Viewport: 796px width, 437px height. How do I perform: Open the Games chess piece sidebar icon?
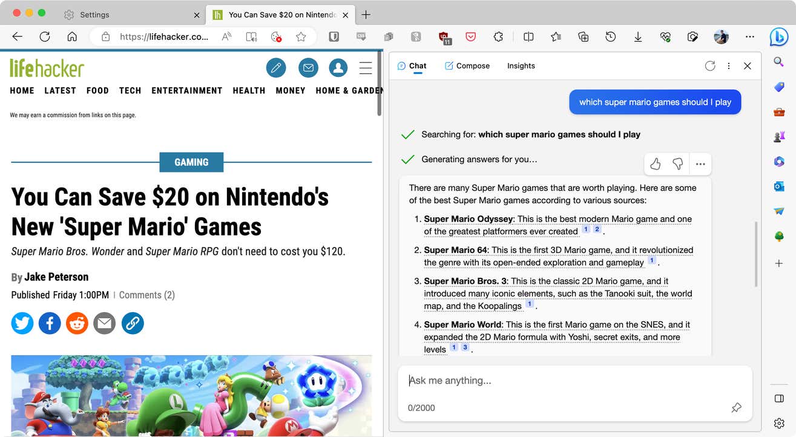tap(779, 137)
